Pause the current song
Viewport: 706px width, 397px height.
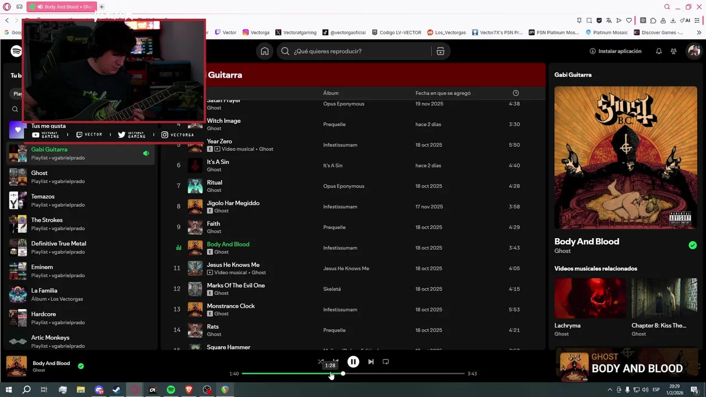353,362
